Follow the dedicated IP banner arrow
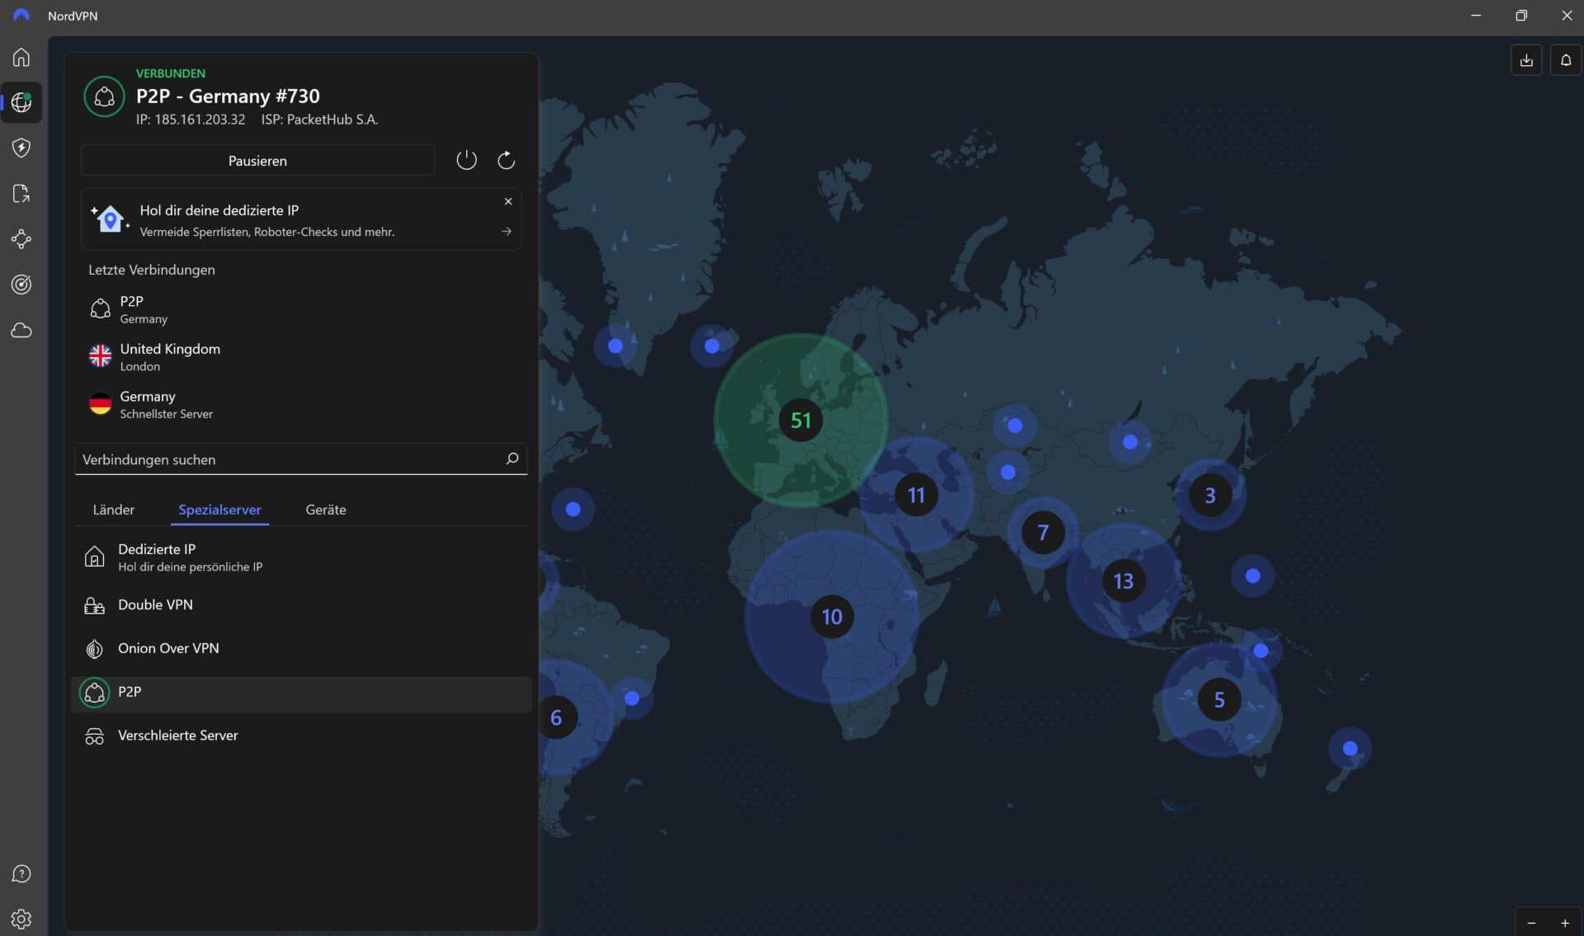 click(x=507, y=232)
